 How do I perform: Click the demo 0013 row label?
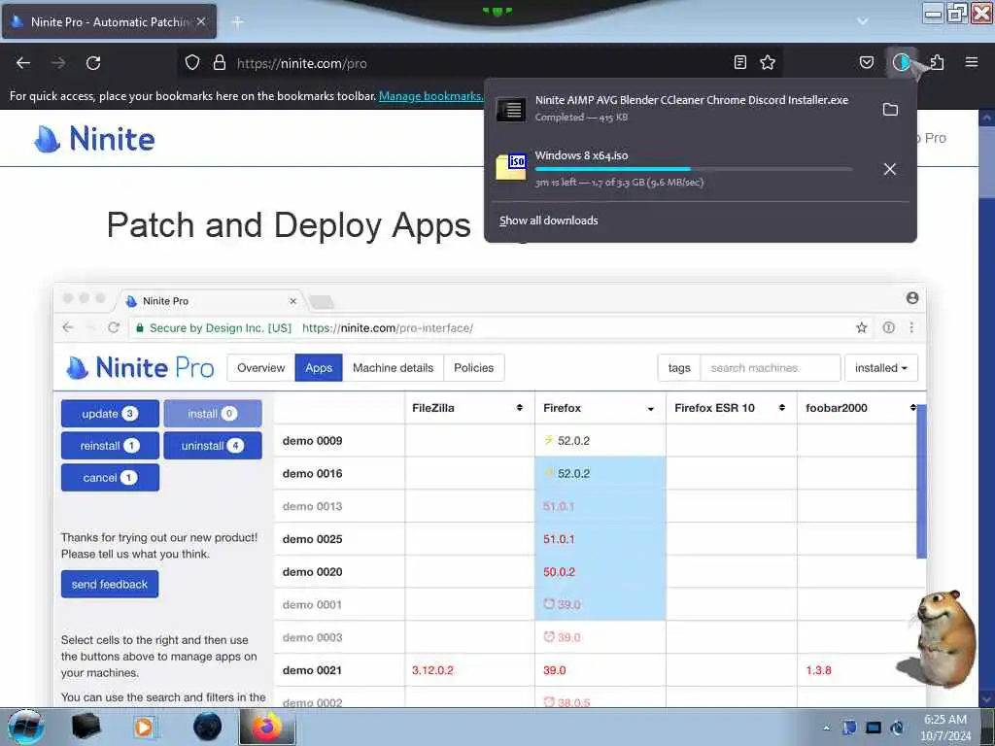(x=312, y=506)
